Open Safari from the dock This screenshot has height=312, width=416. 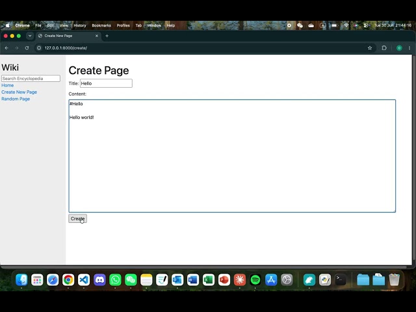[x=53, y=279]
